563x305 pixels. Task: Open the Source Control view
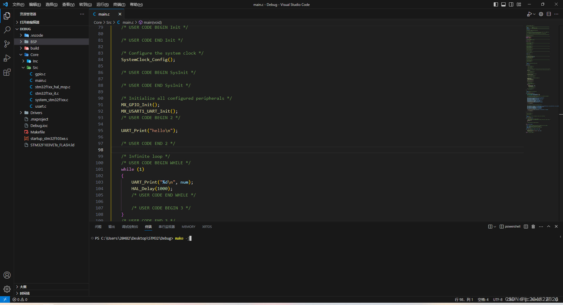pyautogui.click(x=7, y=44)
